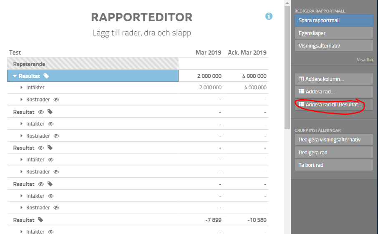Click the tag icon in the fourth Resultat row
This screenshot has width=378, height=234.
(x=50, y=184)
